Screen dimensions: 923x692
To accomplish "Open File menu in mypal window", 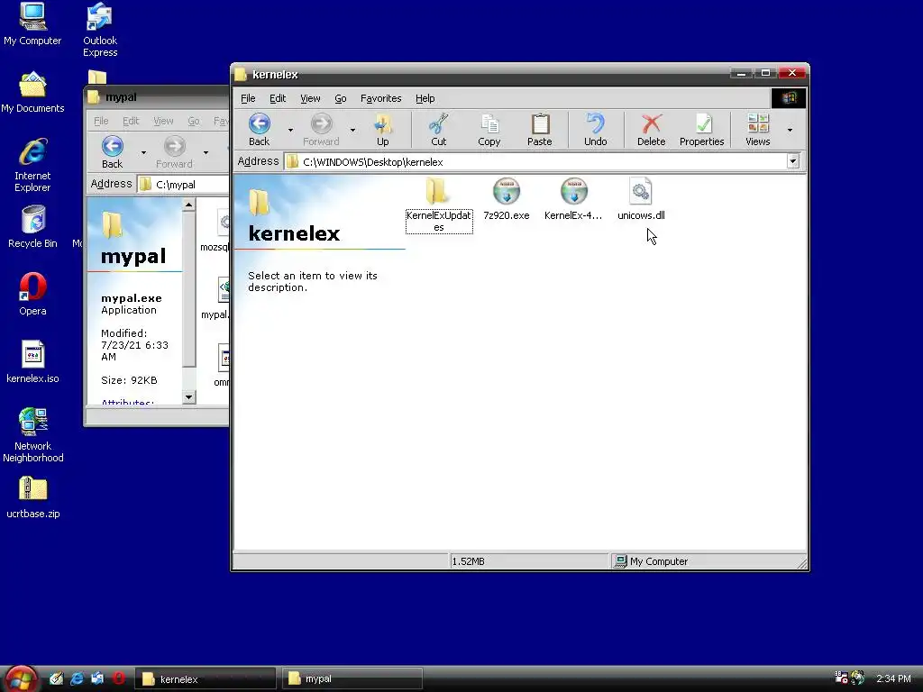I will point(101,121).
